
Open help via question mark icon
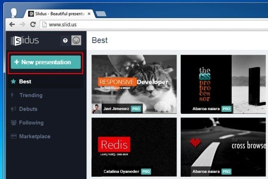tap(65, 40)
